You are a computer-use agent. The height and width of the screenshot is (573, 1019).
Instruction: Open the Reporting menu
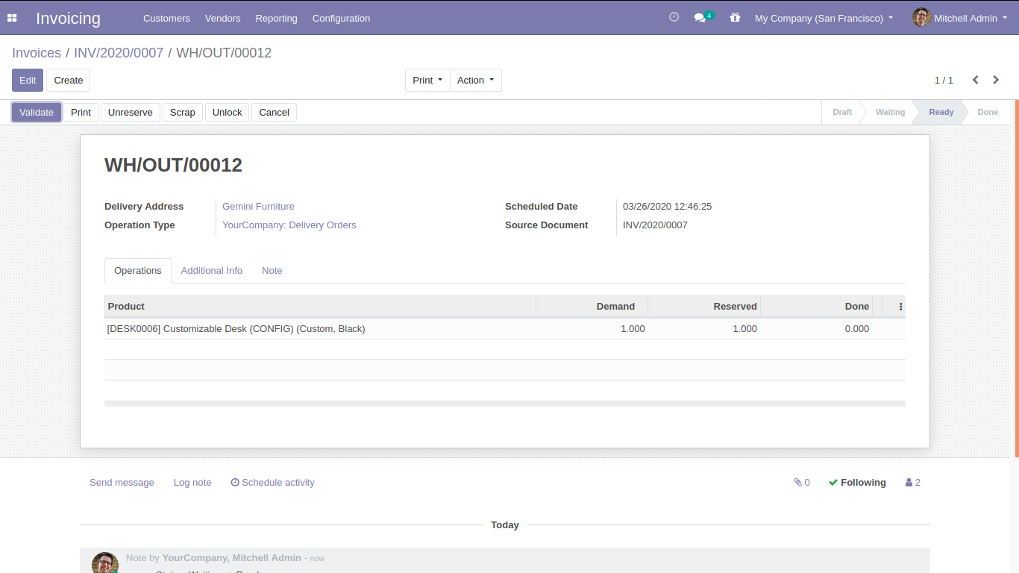pos(276,18)
